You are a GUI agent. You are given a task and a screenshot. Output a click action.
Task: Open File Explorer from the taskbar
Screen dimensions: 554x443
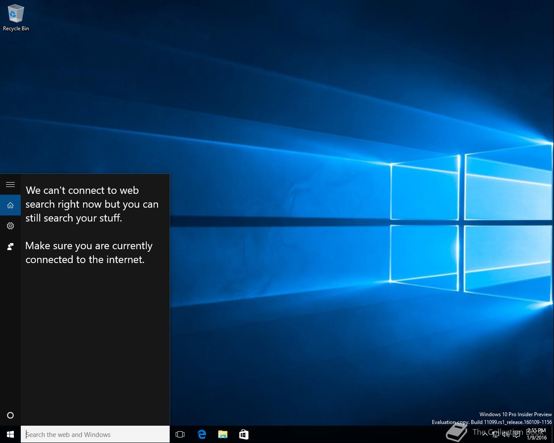[x=223, y=434]
